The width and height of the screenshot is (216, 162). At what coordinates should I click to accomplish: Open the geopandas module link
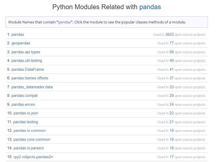pos(21,43)
